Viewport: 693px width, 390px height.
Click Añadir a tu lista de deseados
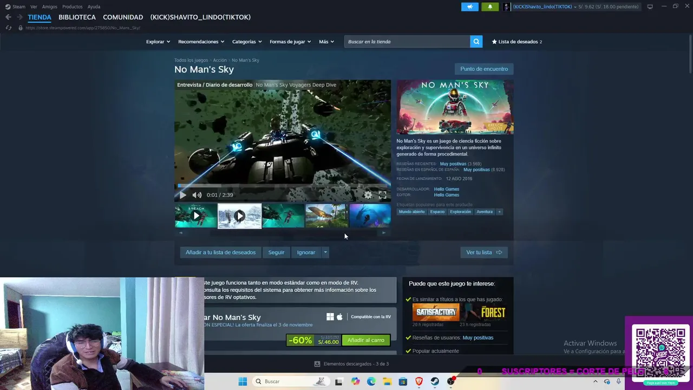(x=220, y=252)
